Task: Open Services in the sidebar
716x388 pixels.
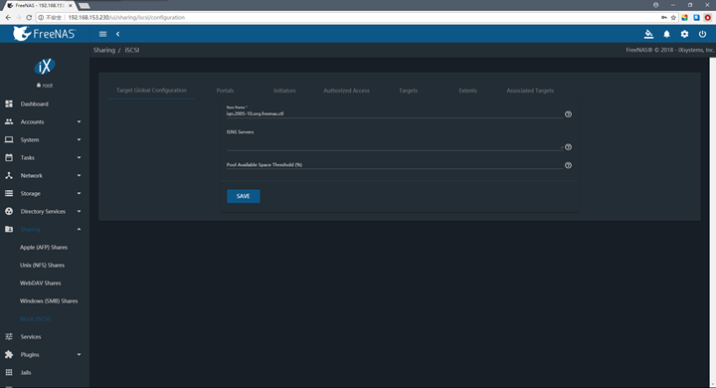Action: [31, 336]
